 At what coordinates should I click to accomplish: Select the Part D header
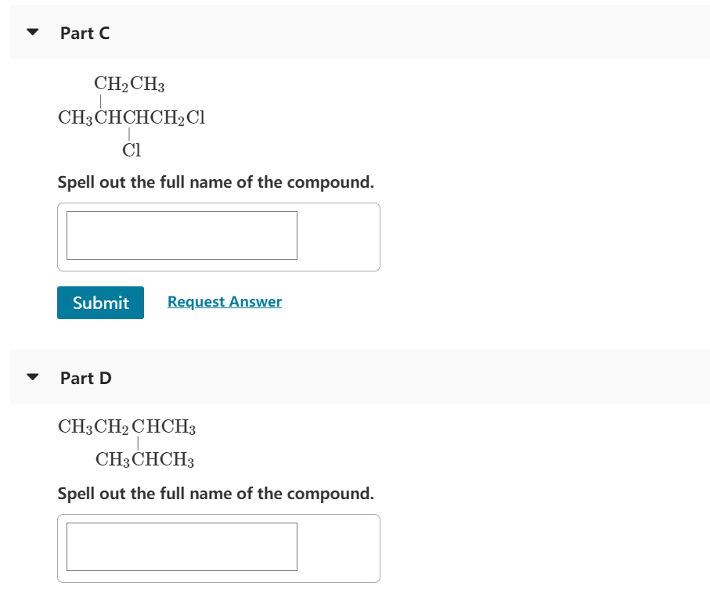click(x=86, y=378)
